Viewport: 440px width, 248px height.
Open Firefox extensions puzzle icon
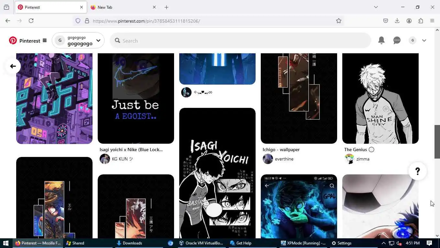coord(421,21)
